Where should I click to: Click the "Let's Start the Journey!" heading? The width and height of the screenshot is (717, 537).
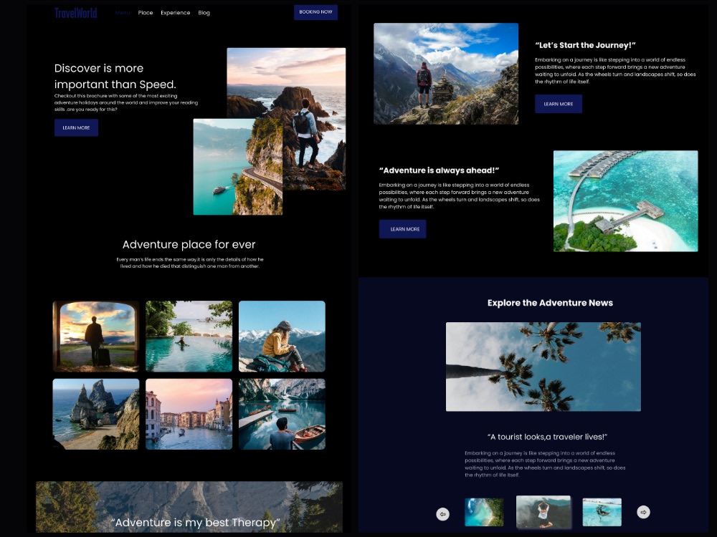point(585,45)
